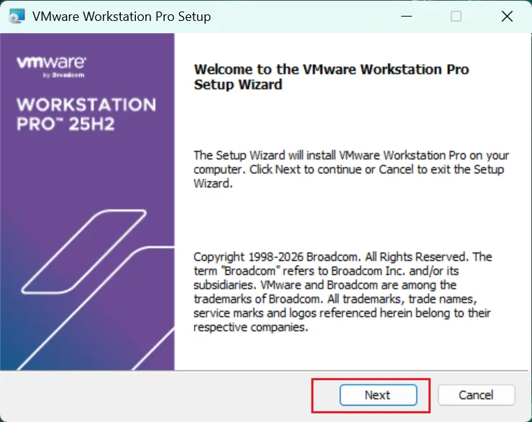
Task: Click the installer icon in the title bar
Action: click(x=17, y=16)
